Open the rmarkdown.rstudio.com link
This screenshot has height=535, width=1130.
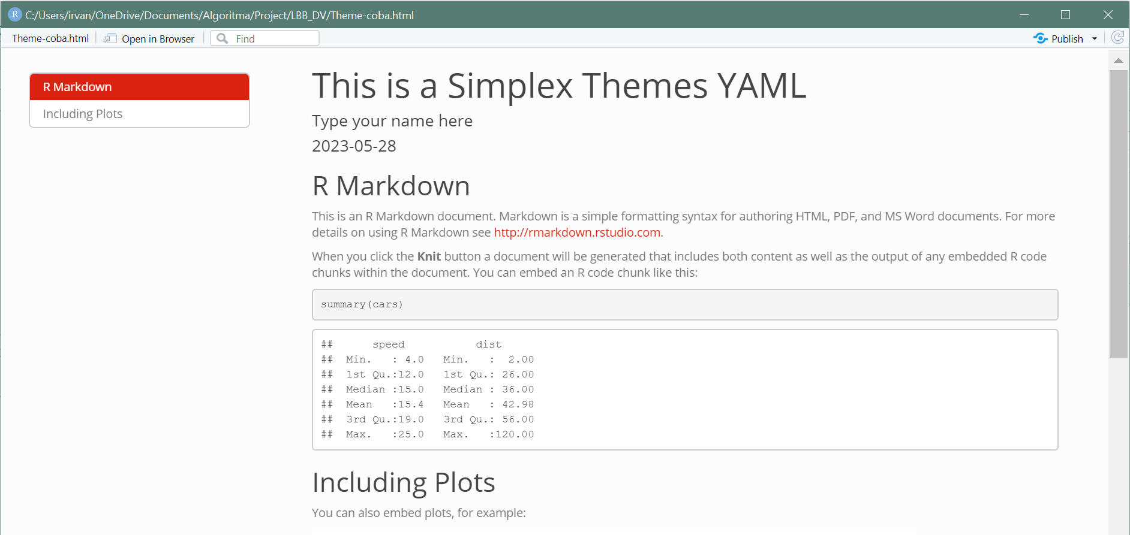(577, 232)
